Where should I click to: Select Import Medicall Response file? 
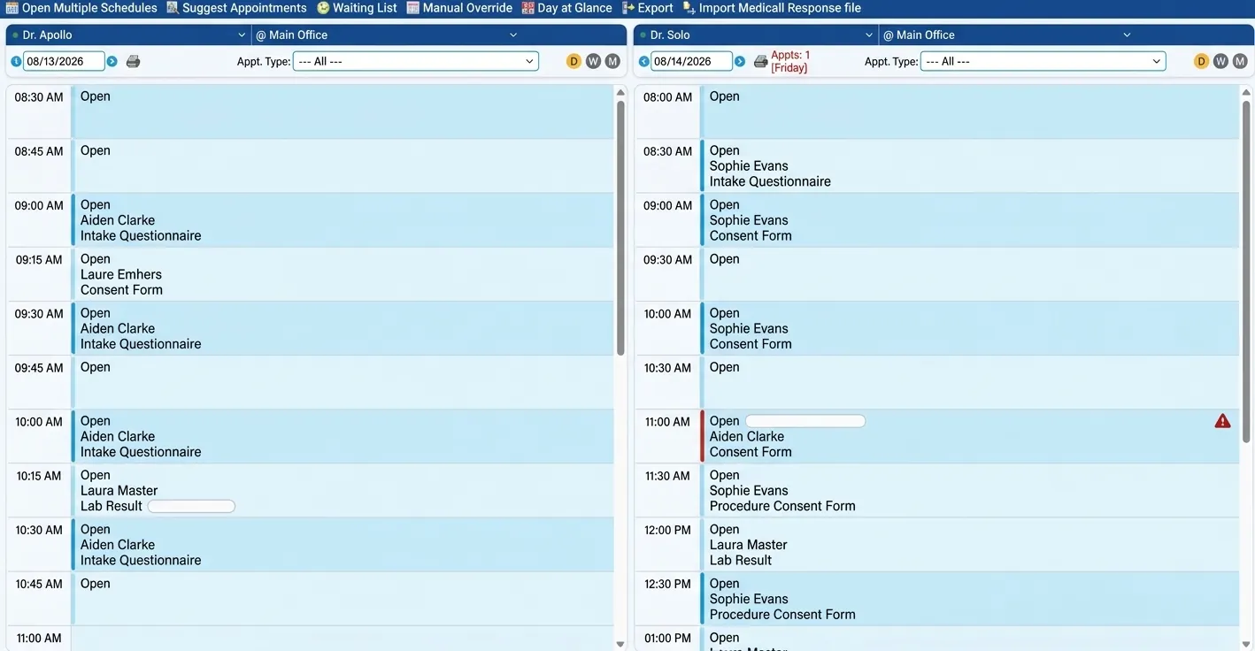(772, 8)
